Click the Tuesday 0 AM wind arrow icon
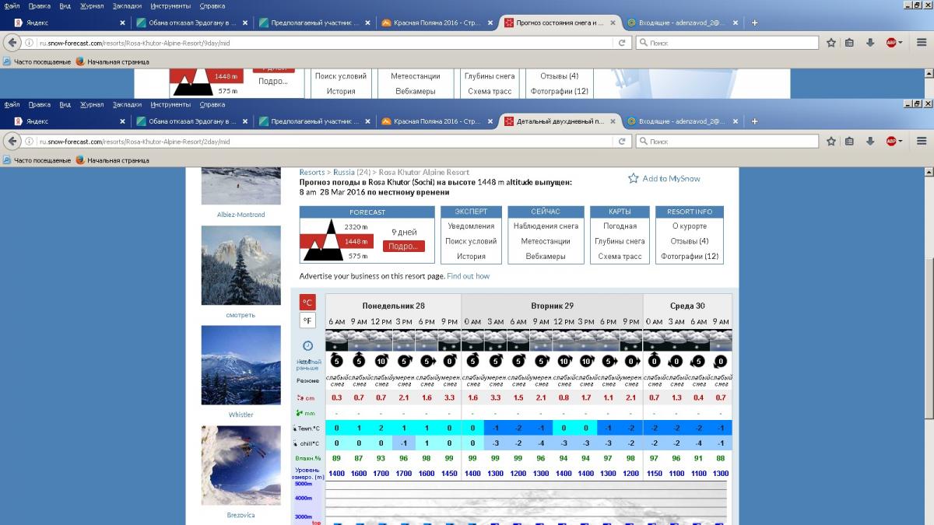The image size is (934, 525). (472, 361)
